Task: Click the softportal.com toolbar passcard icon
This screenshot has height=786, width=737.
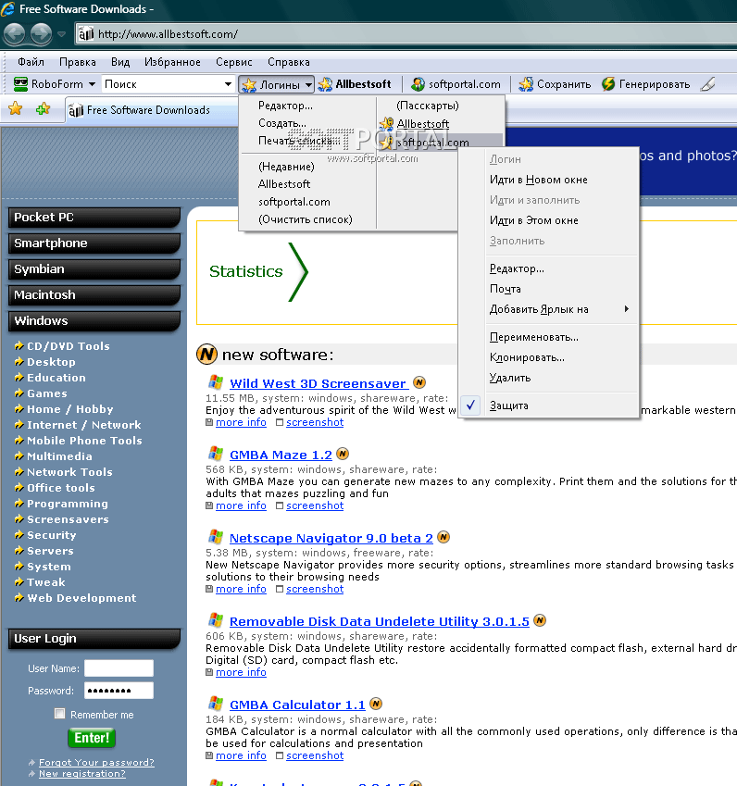Action: [x=418, y=84]
